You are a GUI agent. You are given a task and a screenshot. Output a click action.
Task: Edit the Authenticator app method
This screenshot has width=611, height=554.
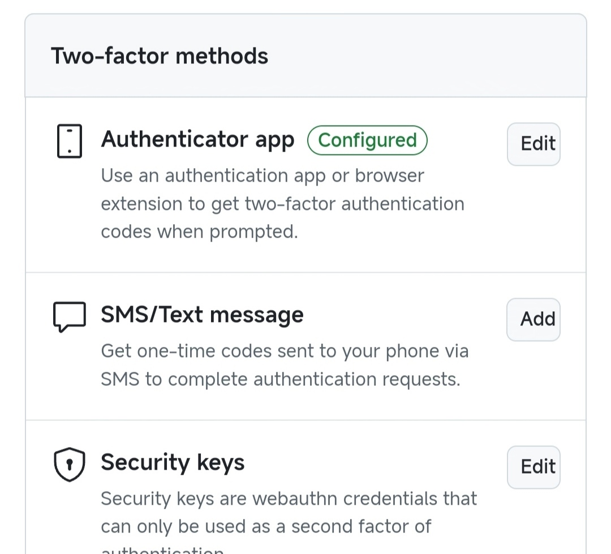pos(533,144)
